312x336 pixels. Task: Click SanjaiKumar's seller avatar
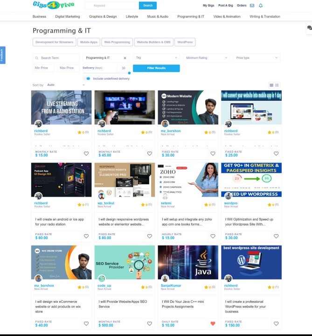[165, 278]
